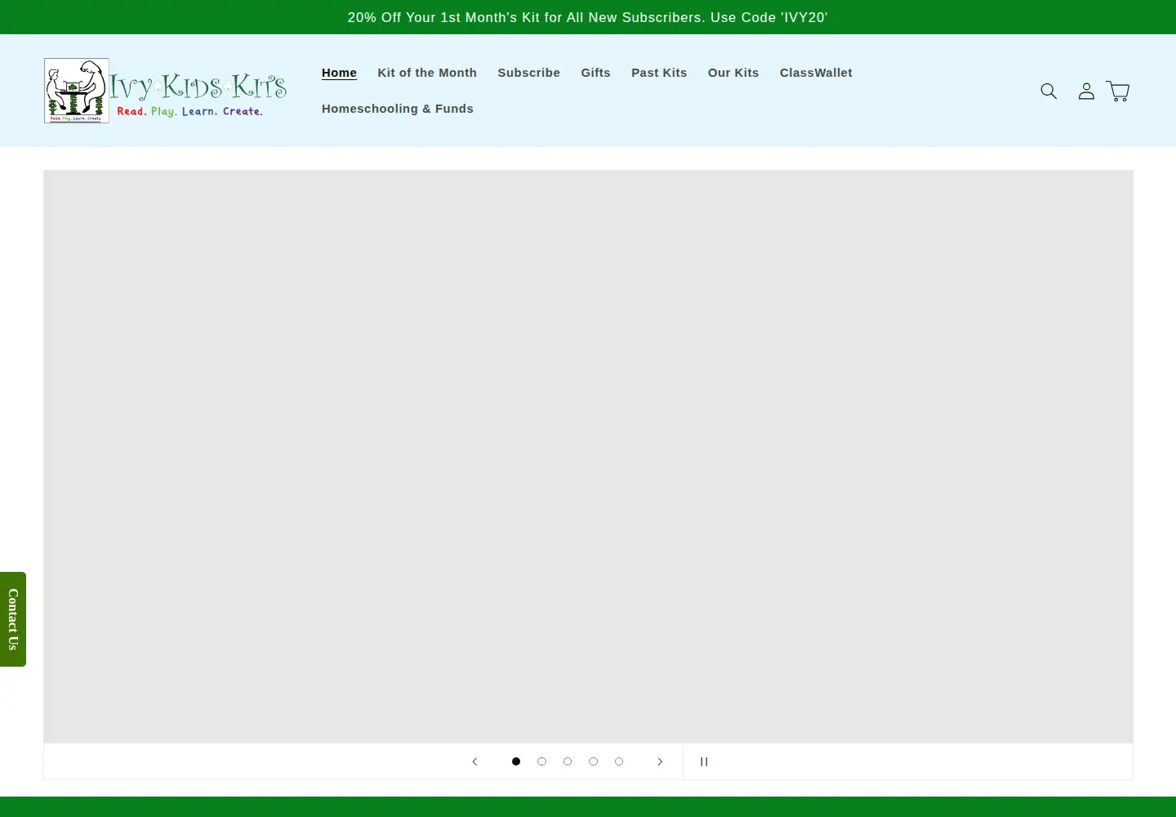
Task: Jump to slide four dot
Action: point(593,761)
